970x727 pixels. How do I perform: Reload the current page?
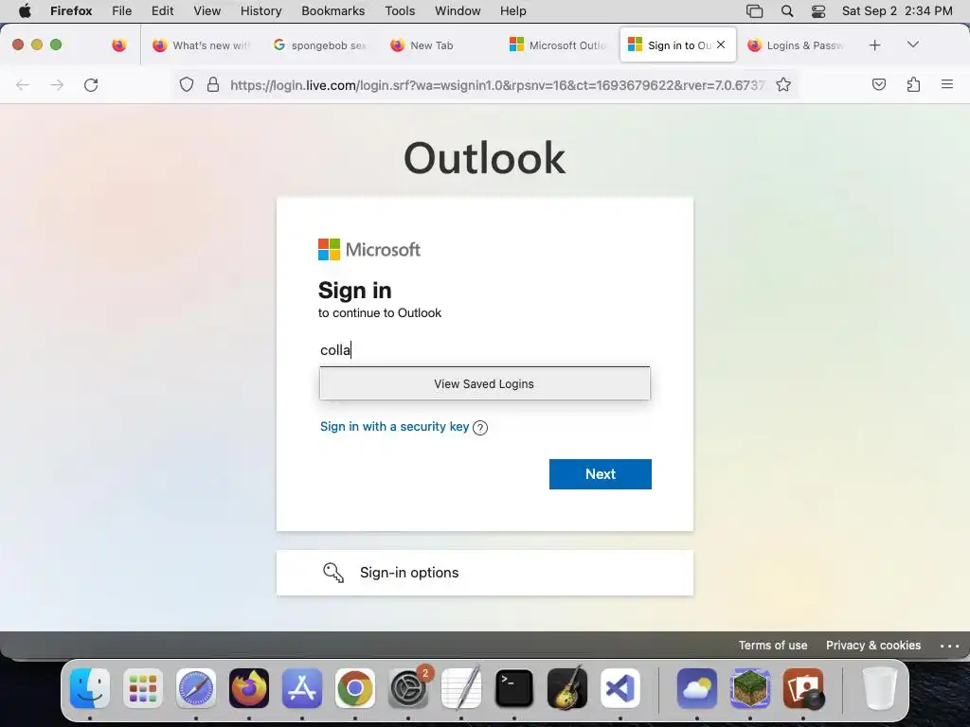[x=91, y=84]
